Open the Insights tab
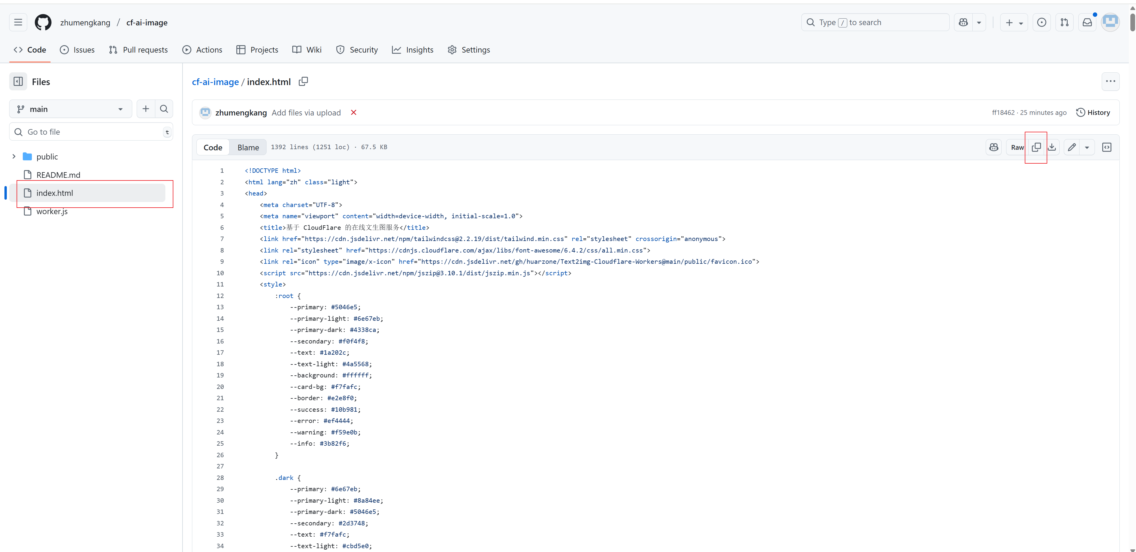Viewport: 1136px width, 552px height. (413, 50)
